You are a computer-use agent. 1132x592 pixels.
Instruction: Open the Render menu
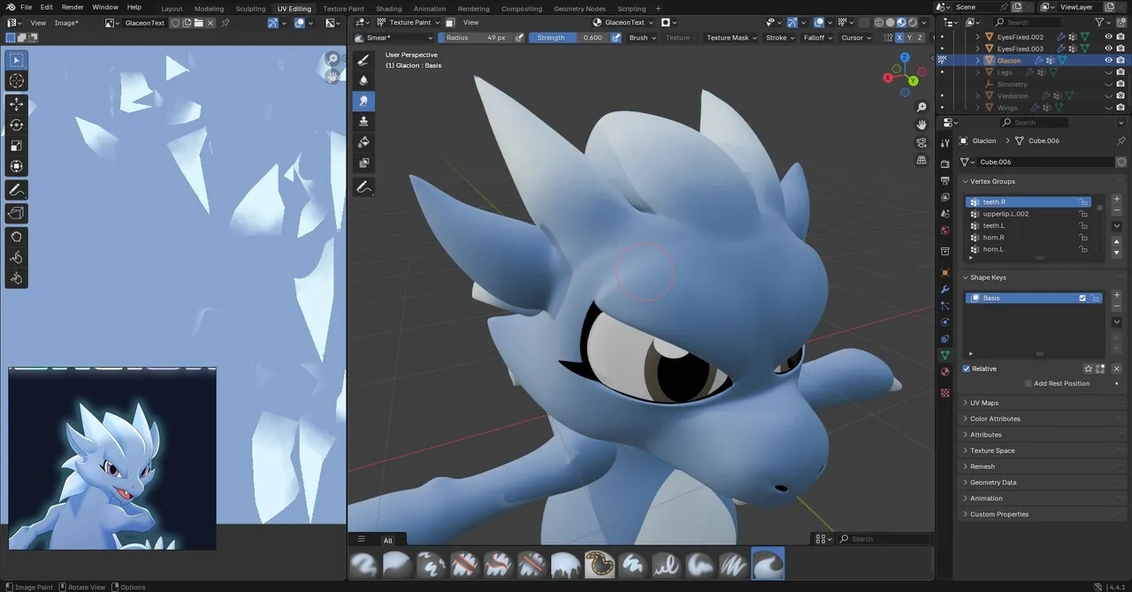click(x=73, y=7)
